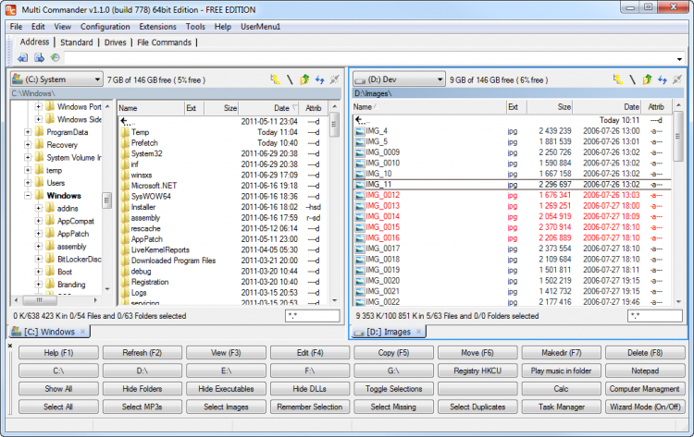Switch to the Drives toolbar tab
Viewport: 694px width, 437px height.
115,42
